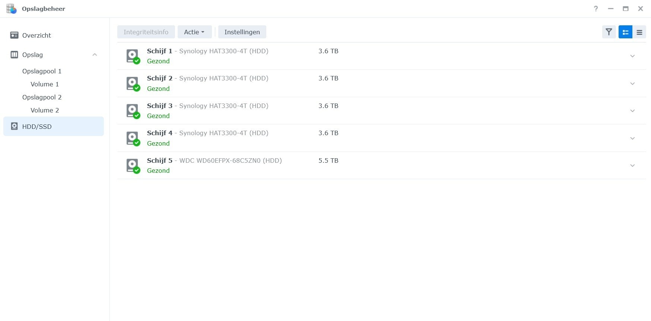Click the Instellingen button

click(x=242, y=32)
